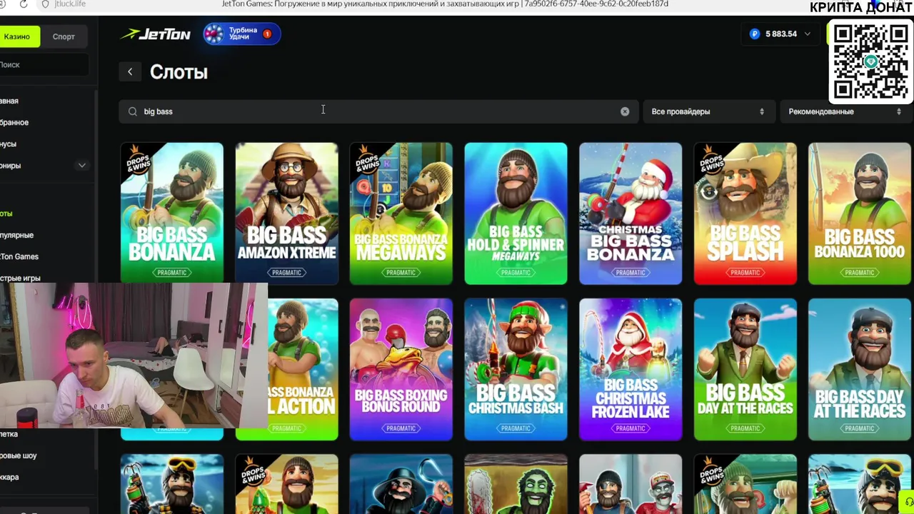Open the Баккара sidebar item
914x514 pixels.
click(9, 476)
